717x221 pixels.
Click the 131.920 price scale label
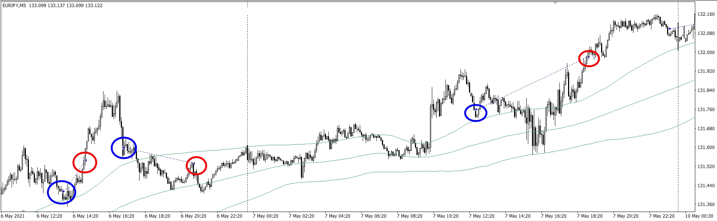tap(706, 71)
